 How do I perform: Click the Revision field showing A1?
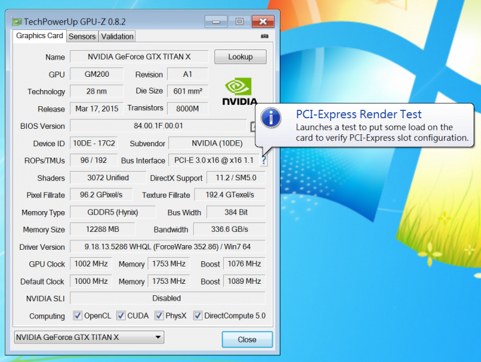pos(188,74)
